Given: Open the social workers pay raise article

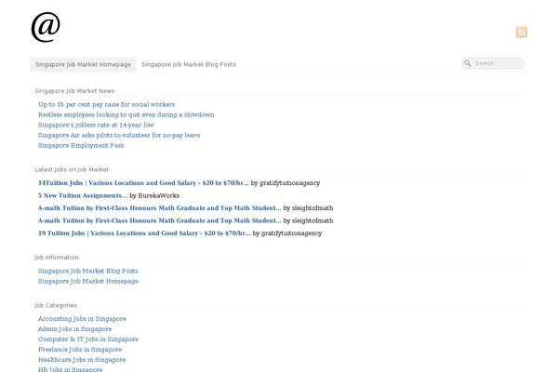Looking at the screenshot, I should 106,104.
